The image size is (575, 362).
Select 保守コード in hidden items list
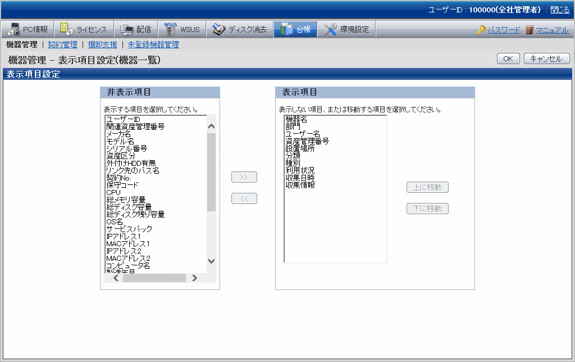pyautogui.click(x=156, y=185)
